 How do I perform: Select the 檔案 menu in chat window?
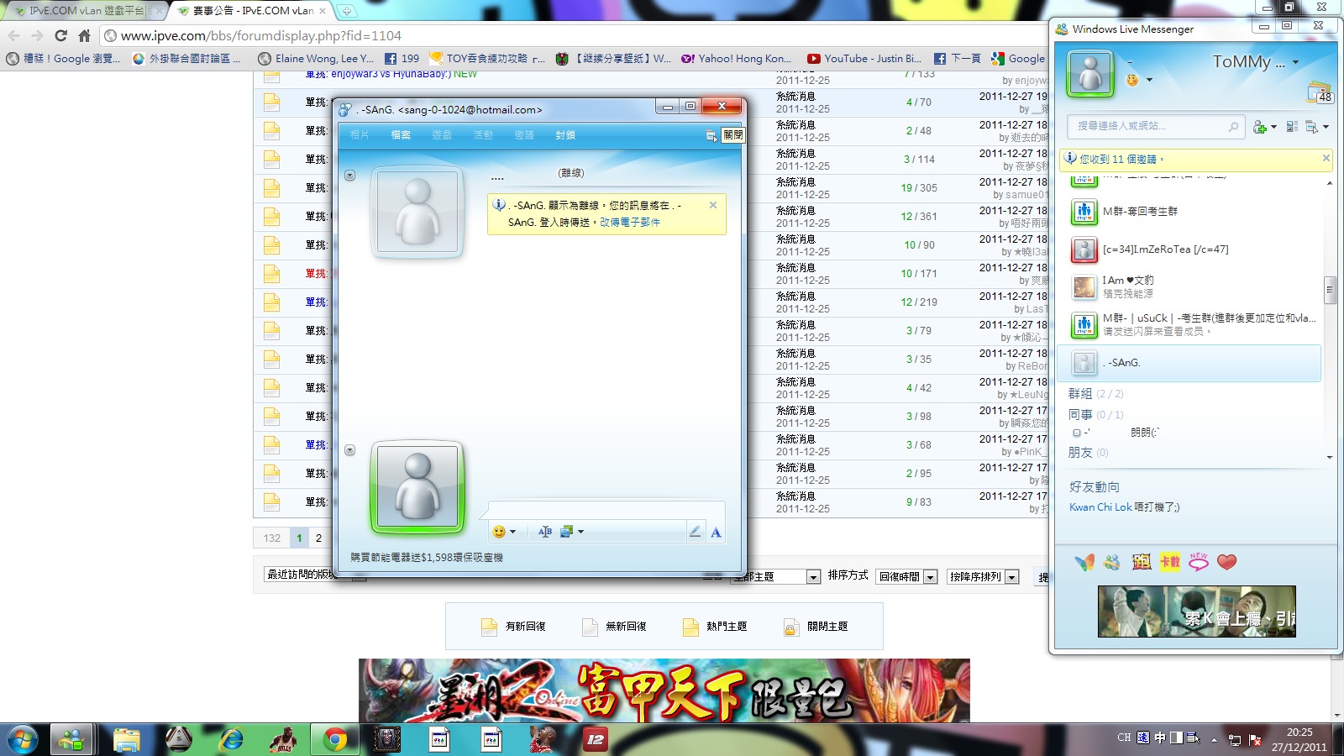401,135
